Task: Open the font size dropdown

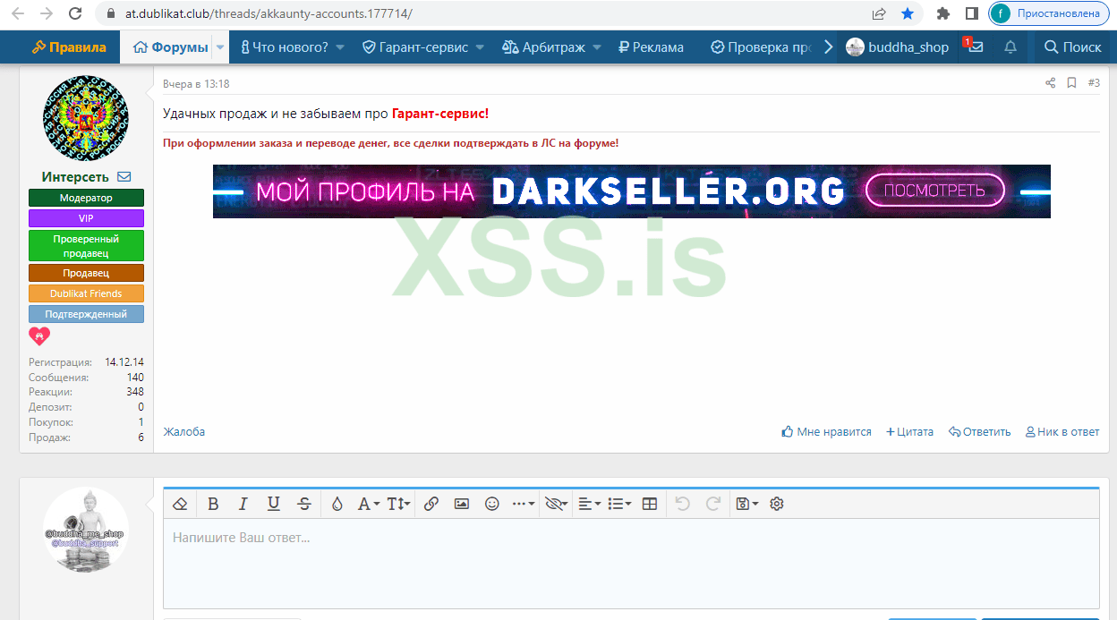Action: 398,504
